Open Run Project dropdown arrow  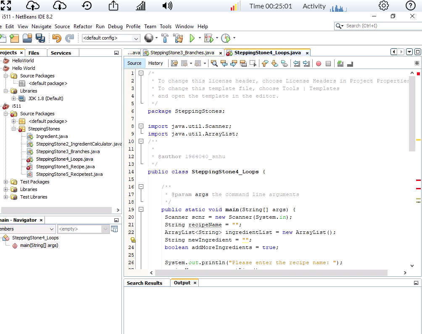point(200,38)
